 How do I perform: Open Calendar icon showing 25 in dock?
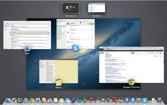[50, 100]
